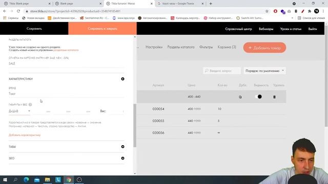Switch to Разделы каталога tab

181,47
